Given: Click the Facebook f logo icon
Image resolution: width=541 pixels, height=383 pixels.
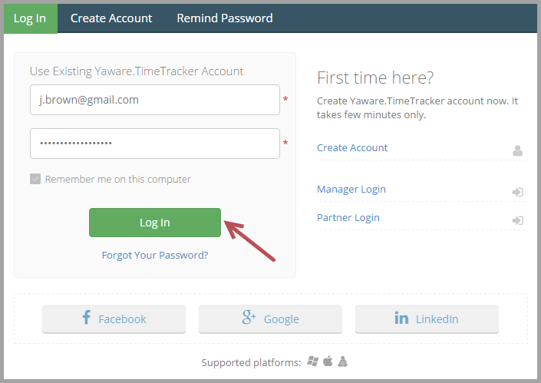Looking at the screenshot, I should tap(86, 318).
